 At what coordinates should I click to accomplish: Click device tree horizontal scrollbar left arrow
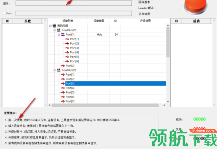point(50,105)
